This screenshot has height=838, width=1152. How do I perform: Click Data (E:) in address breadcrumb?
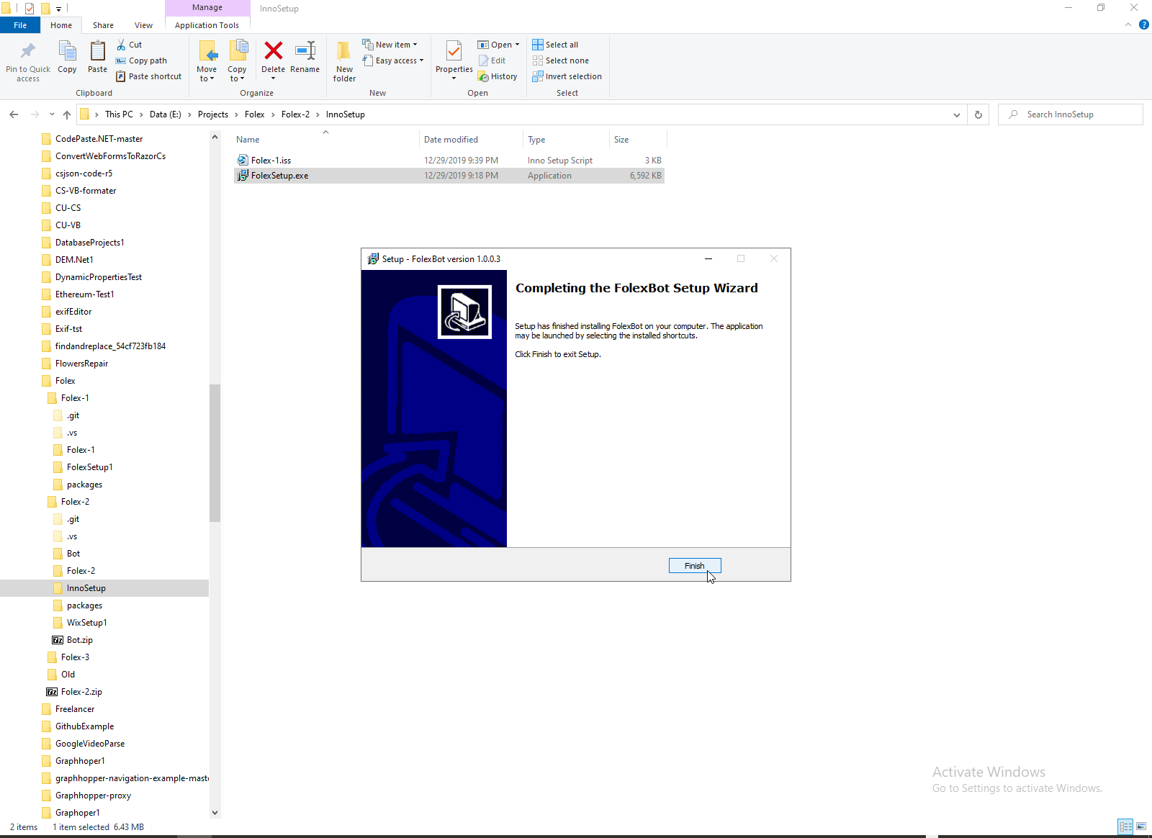[166, 114]
